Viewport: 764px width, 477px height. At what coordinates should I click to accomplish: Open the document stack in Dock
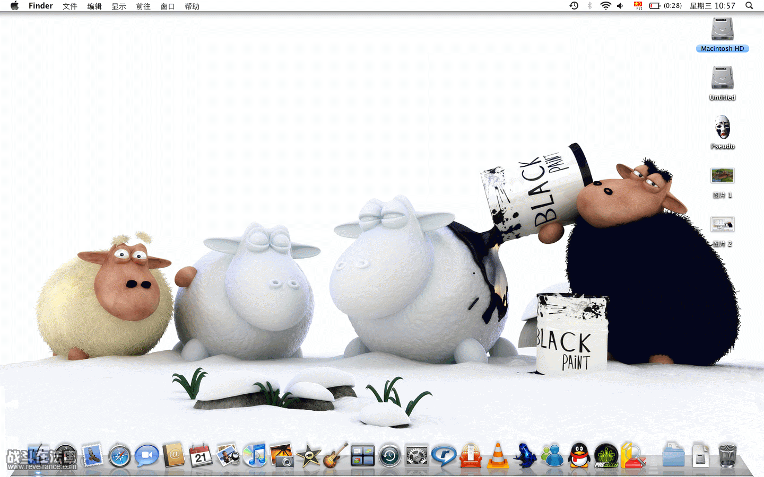701,455
